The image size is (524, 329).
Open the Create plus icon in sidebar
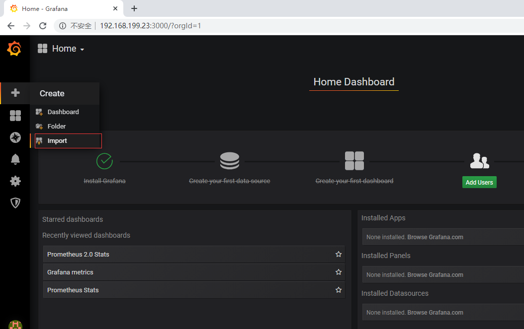coord(15,93)
